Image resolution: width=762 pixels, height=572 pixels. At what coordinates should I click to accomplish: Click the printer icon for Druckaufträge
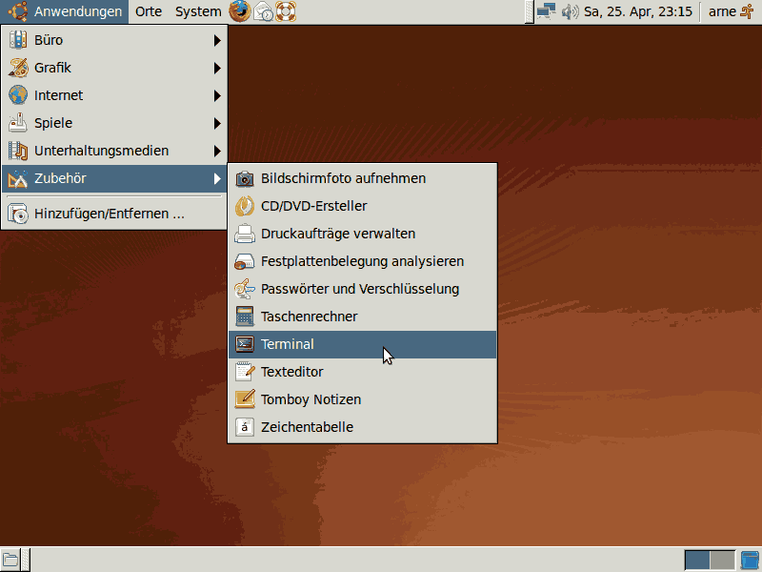[x=245, y=234]
